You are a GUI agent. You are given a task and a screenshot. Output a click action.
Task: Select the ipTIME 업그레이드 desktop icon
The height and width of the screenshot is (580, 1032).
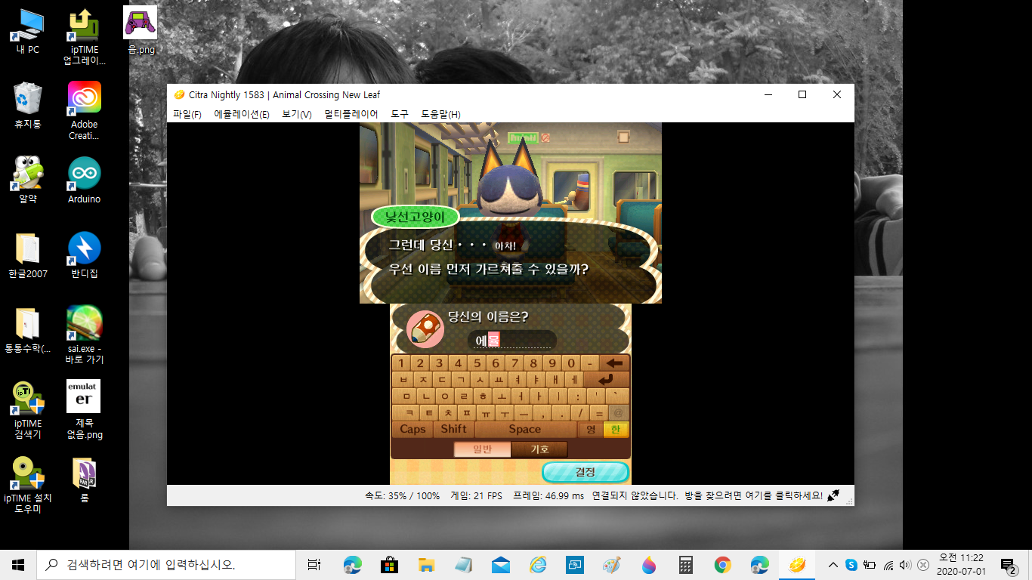[84, 37]
